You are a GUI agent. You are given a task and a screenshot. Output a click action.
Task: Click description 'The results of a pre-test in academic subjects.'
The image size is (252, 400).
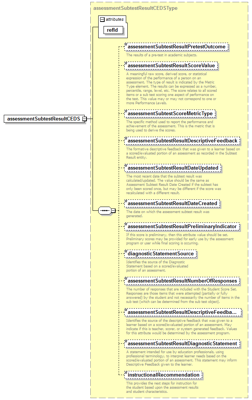[x=162, y=55]
